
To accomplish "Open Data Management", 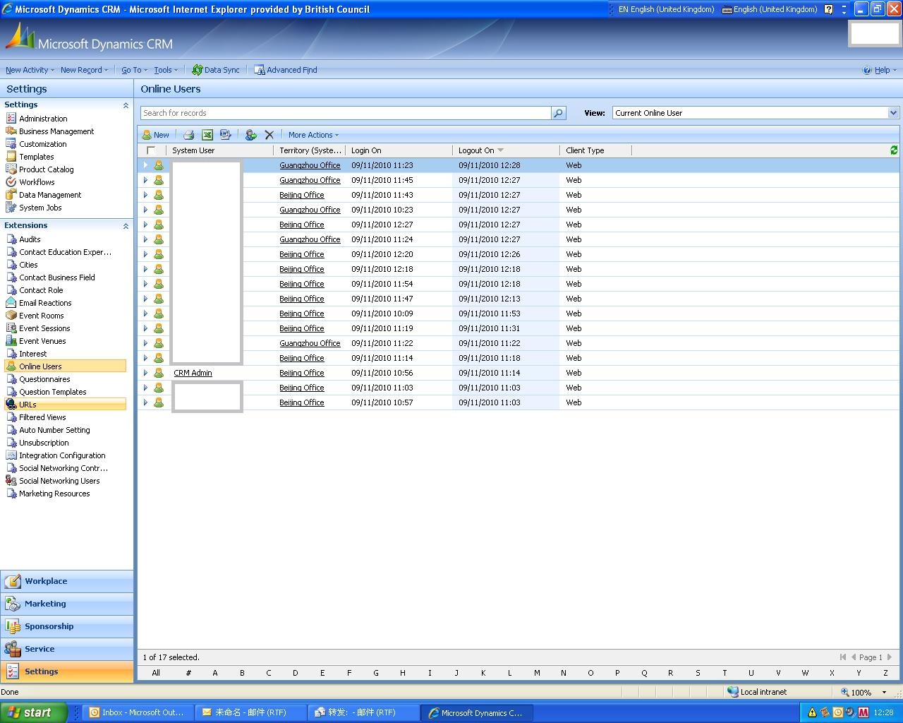I will pos(49,195).
